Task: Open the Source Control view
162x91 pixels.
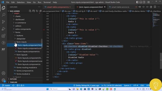Action: click(3, 22)
